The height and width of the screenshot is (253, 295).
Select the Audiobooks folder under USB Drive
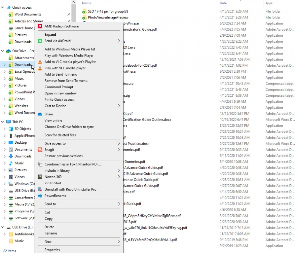click(x=24, y=234)
